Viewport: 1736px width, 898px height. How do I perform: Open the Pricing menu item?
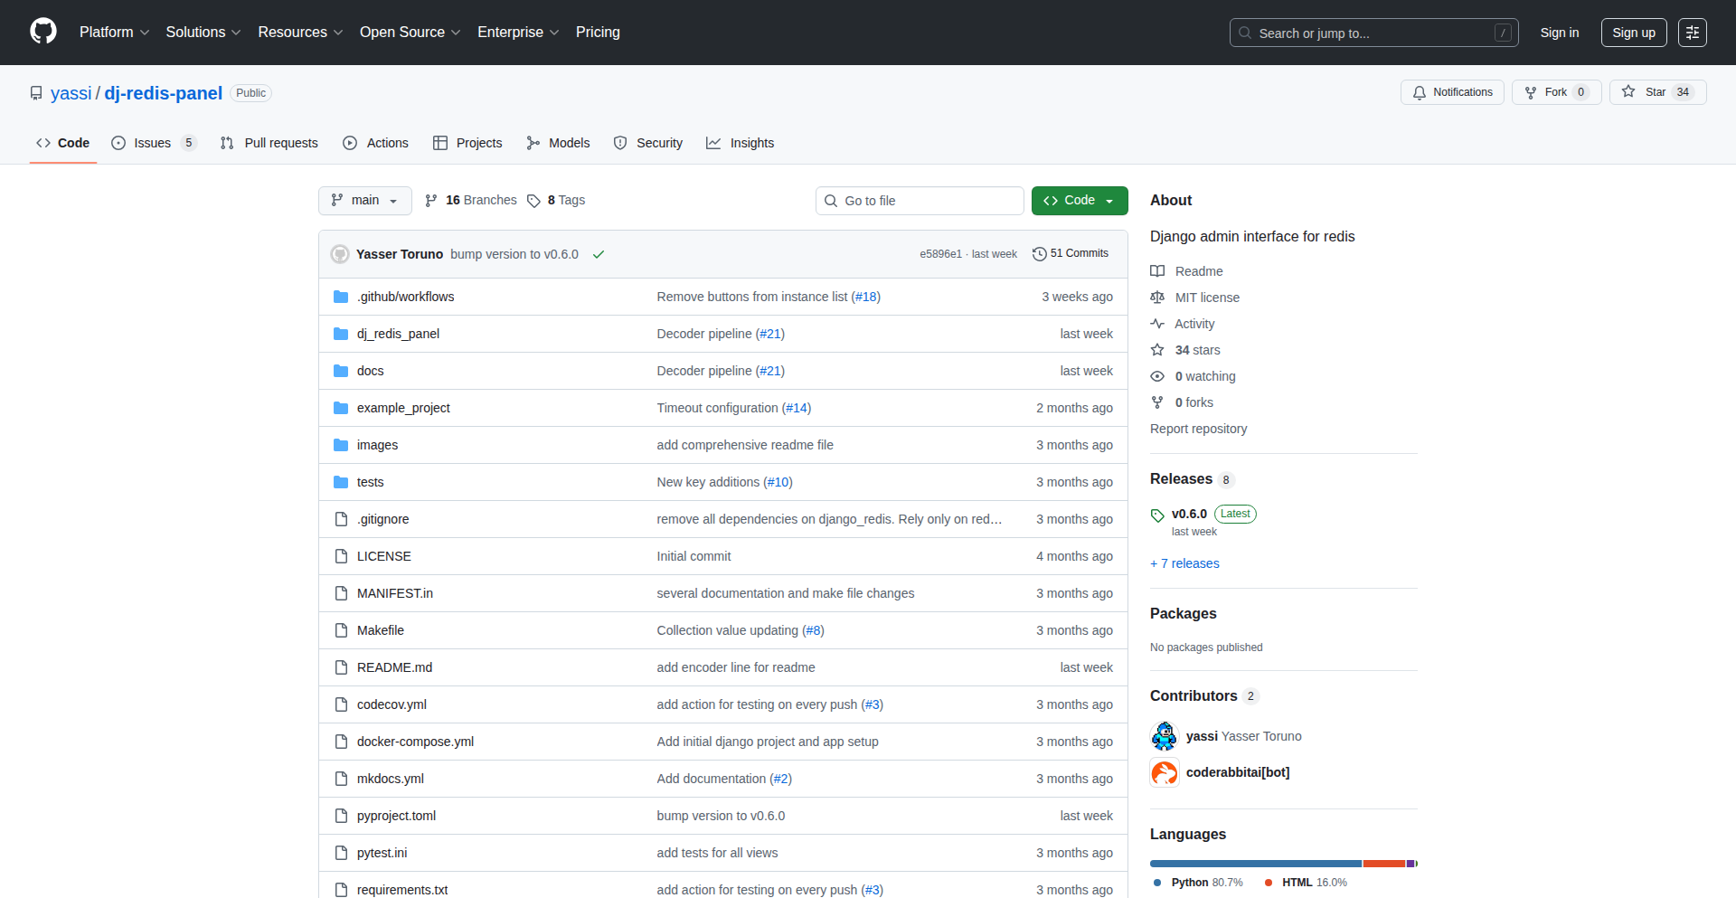point(598,32)
